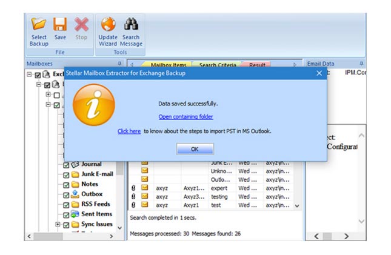Viewport: 391px width, 255px height.
Task: Follow the 'Click here' PST import link
Action: pyautogui.click(x=129, y=131)
